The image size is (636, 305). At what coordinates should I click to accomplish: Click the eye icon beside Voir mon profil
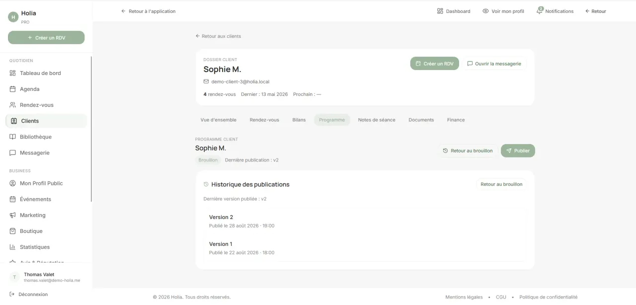click(x=485, y=11)
